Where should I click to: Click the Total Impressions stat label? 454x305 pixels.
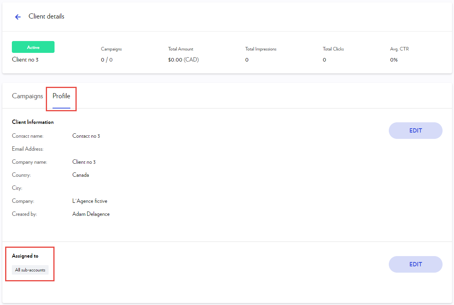click(261, 49)
